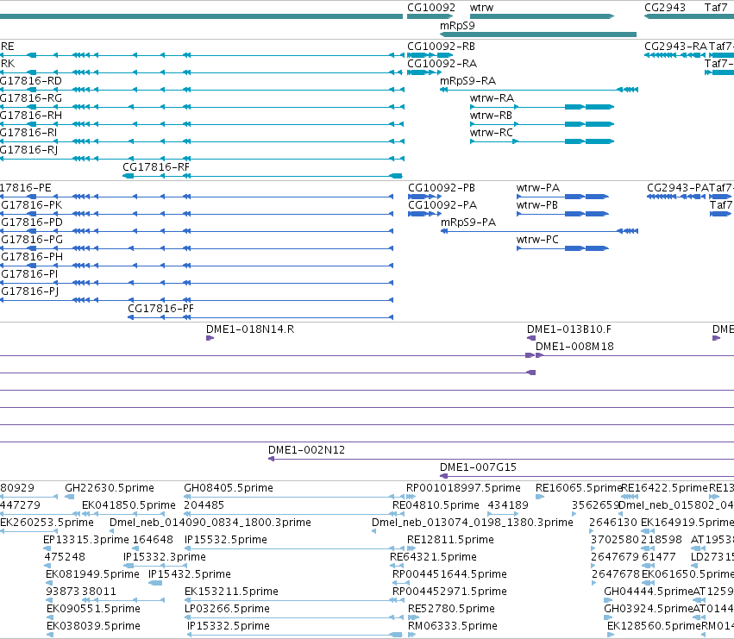Screen dimensions: 734x639
Task: Click the G17816-RG transcript label
Action: point(31,98)
